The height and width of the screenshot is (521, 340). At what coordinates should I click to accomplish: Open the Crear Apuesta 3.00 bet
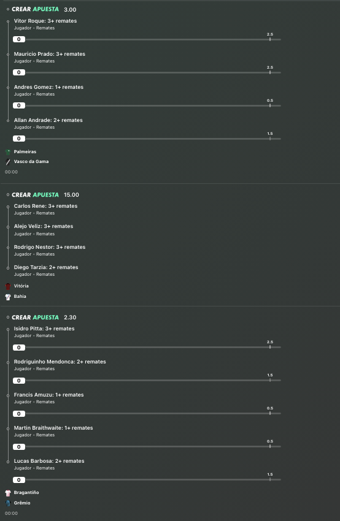click(x=44, y=9)
